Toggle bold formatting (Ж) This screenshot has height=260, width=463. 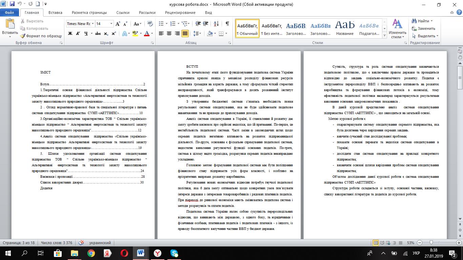[x=70, y=34]
